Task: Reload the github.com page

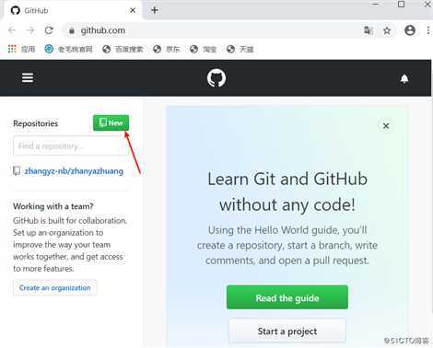Action: tap(49, 30)
